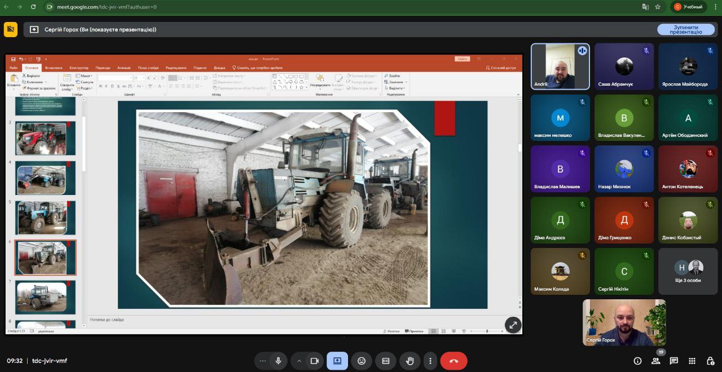
Task: Toggle the camera in the call bar
Action: 315,361
